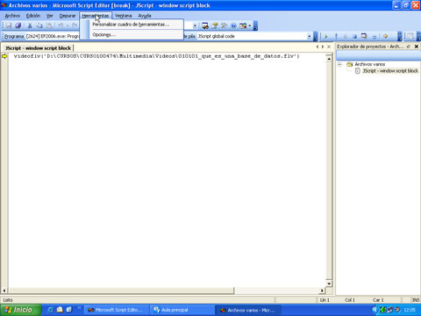This screenshot has height=316, width=421.
Task: Click the vertical scrollbar down arrow
Action: point(329,284)
